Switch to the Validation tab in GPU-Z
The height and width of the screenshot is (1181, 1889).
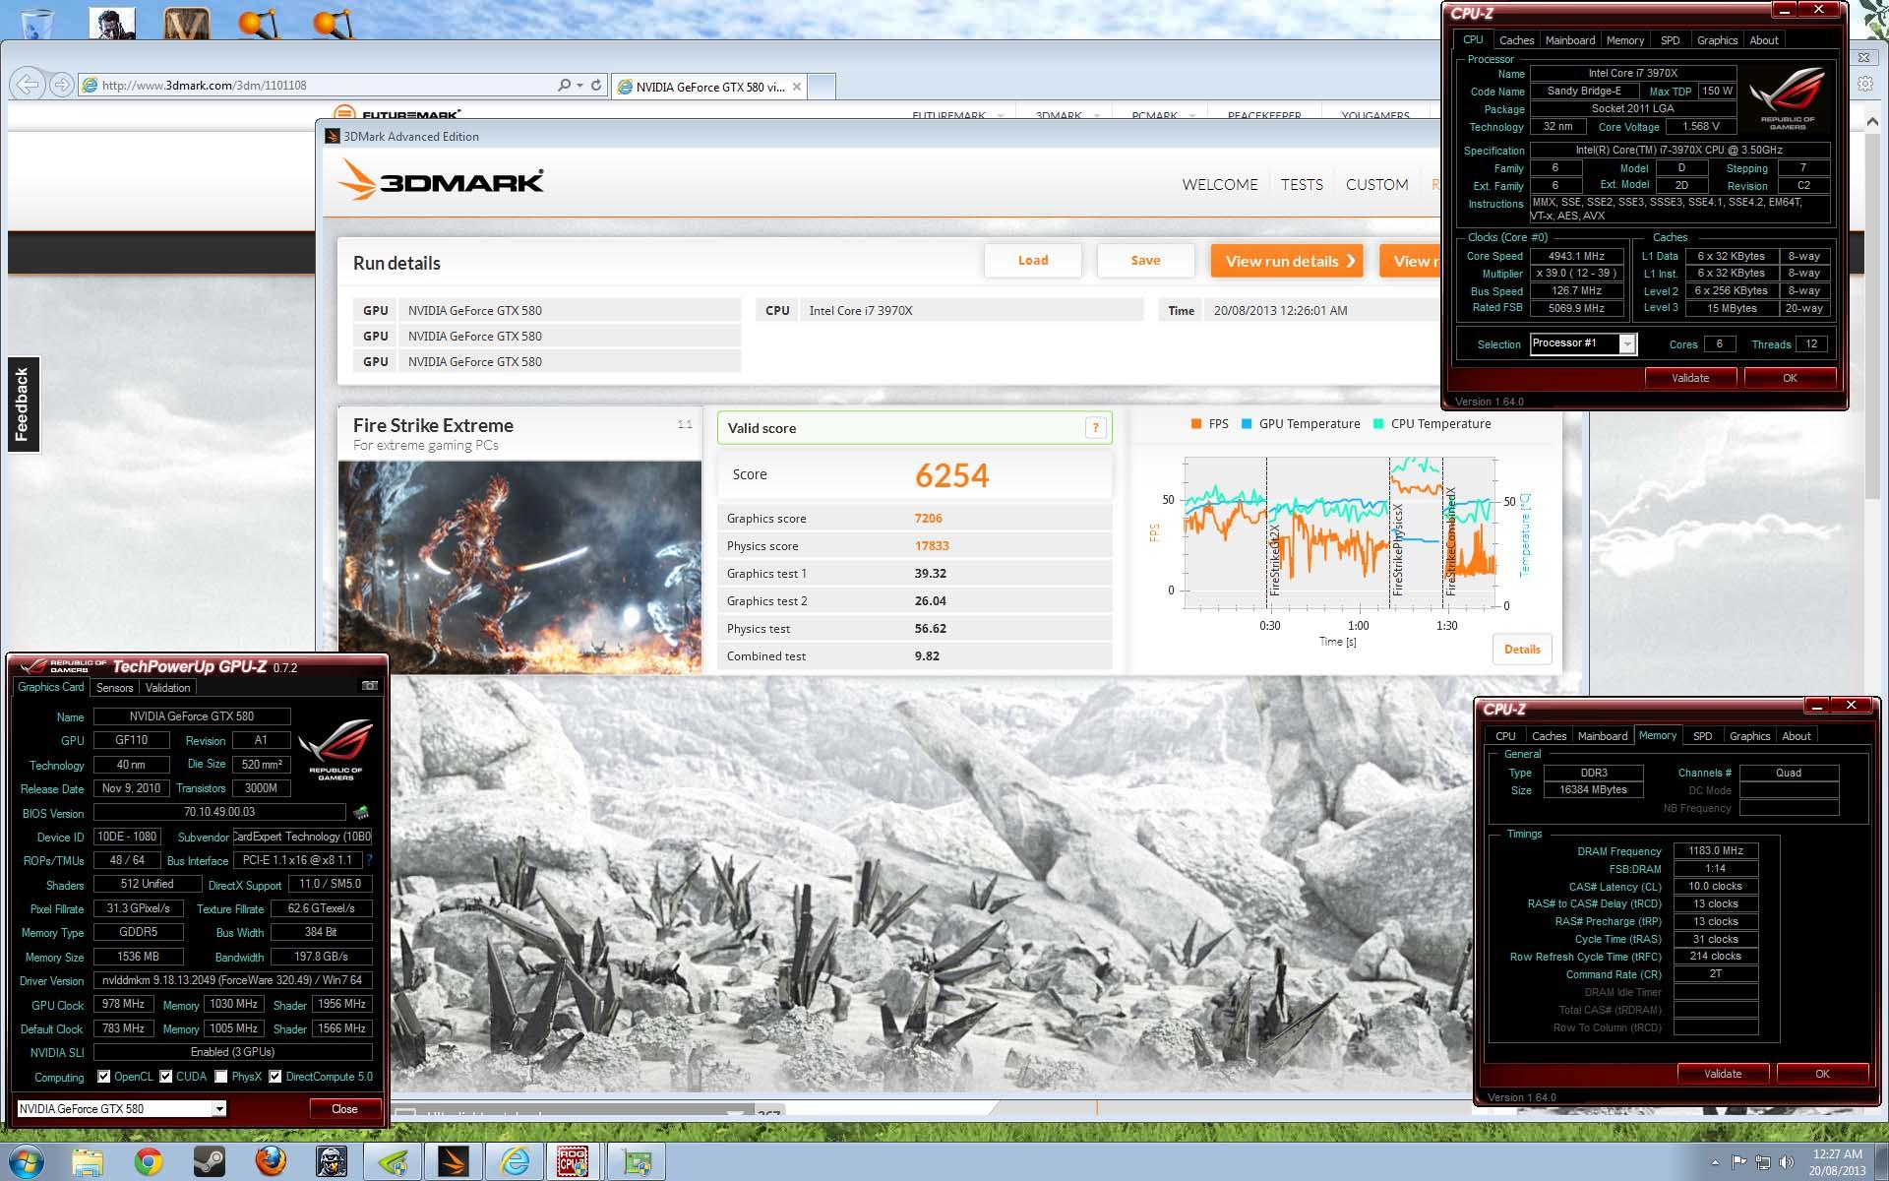[x=168, y=688]
